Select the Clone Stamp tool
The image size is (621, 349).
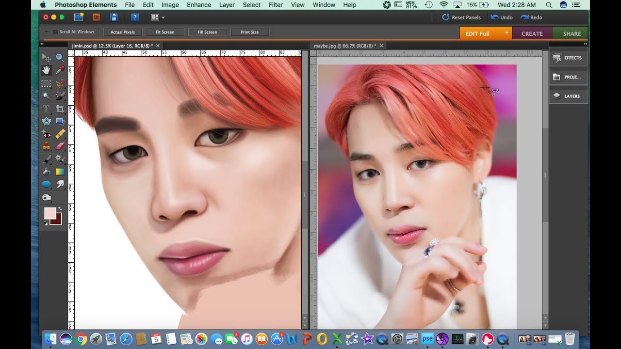[x=46, y=146]
